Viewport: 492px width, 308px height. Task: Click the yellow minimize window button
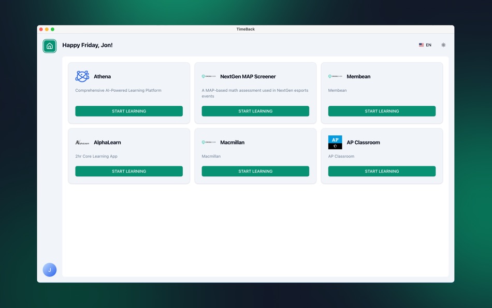tap(47, 29)
